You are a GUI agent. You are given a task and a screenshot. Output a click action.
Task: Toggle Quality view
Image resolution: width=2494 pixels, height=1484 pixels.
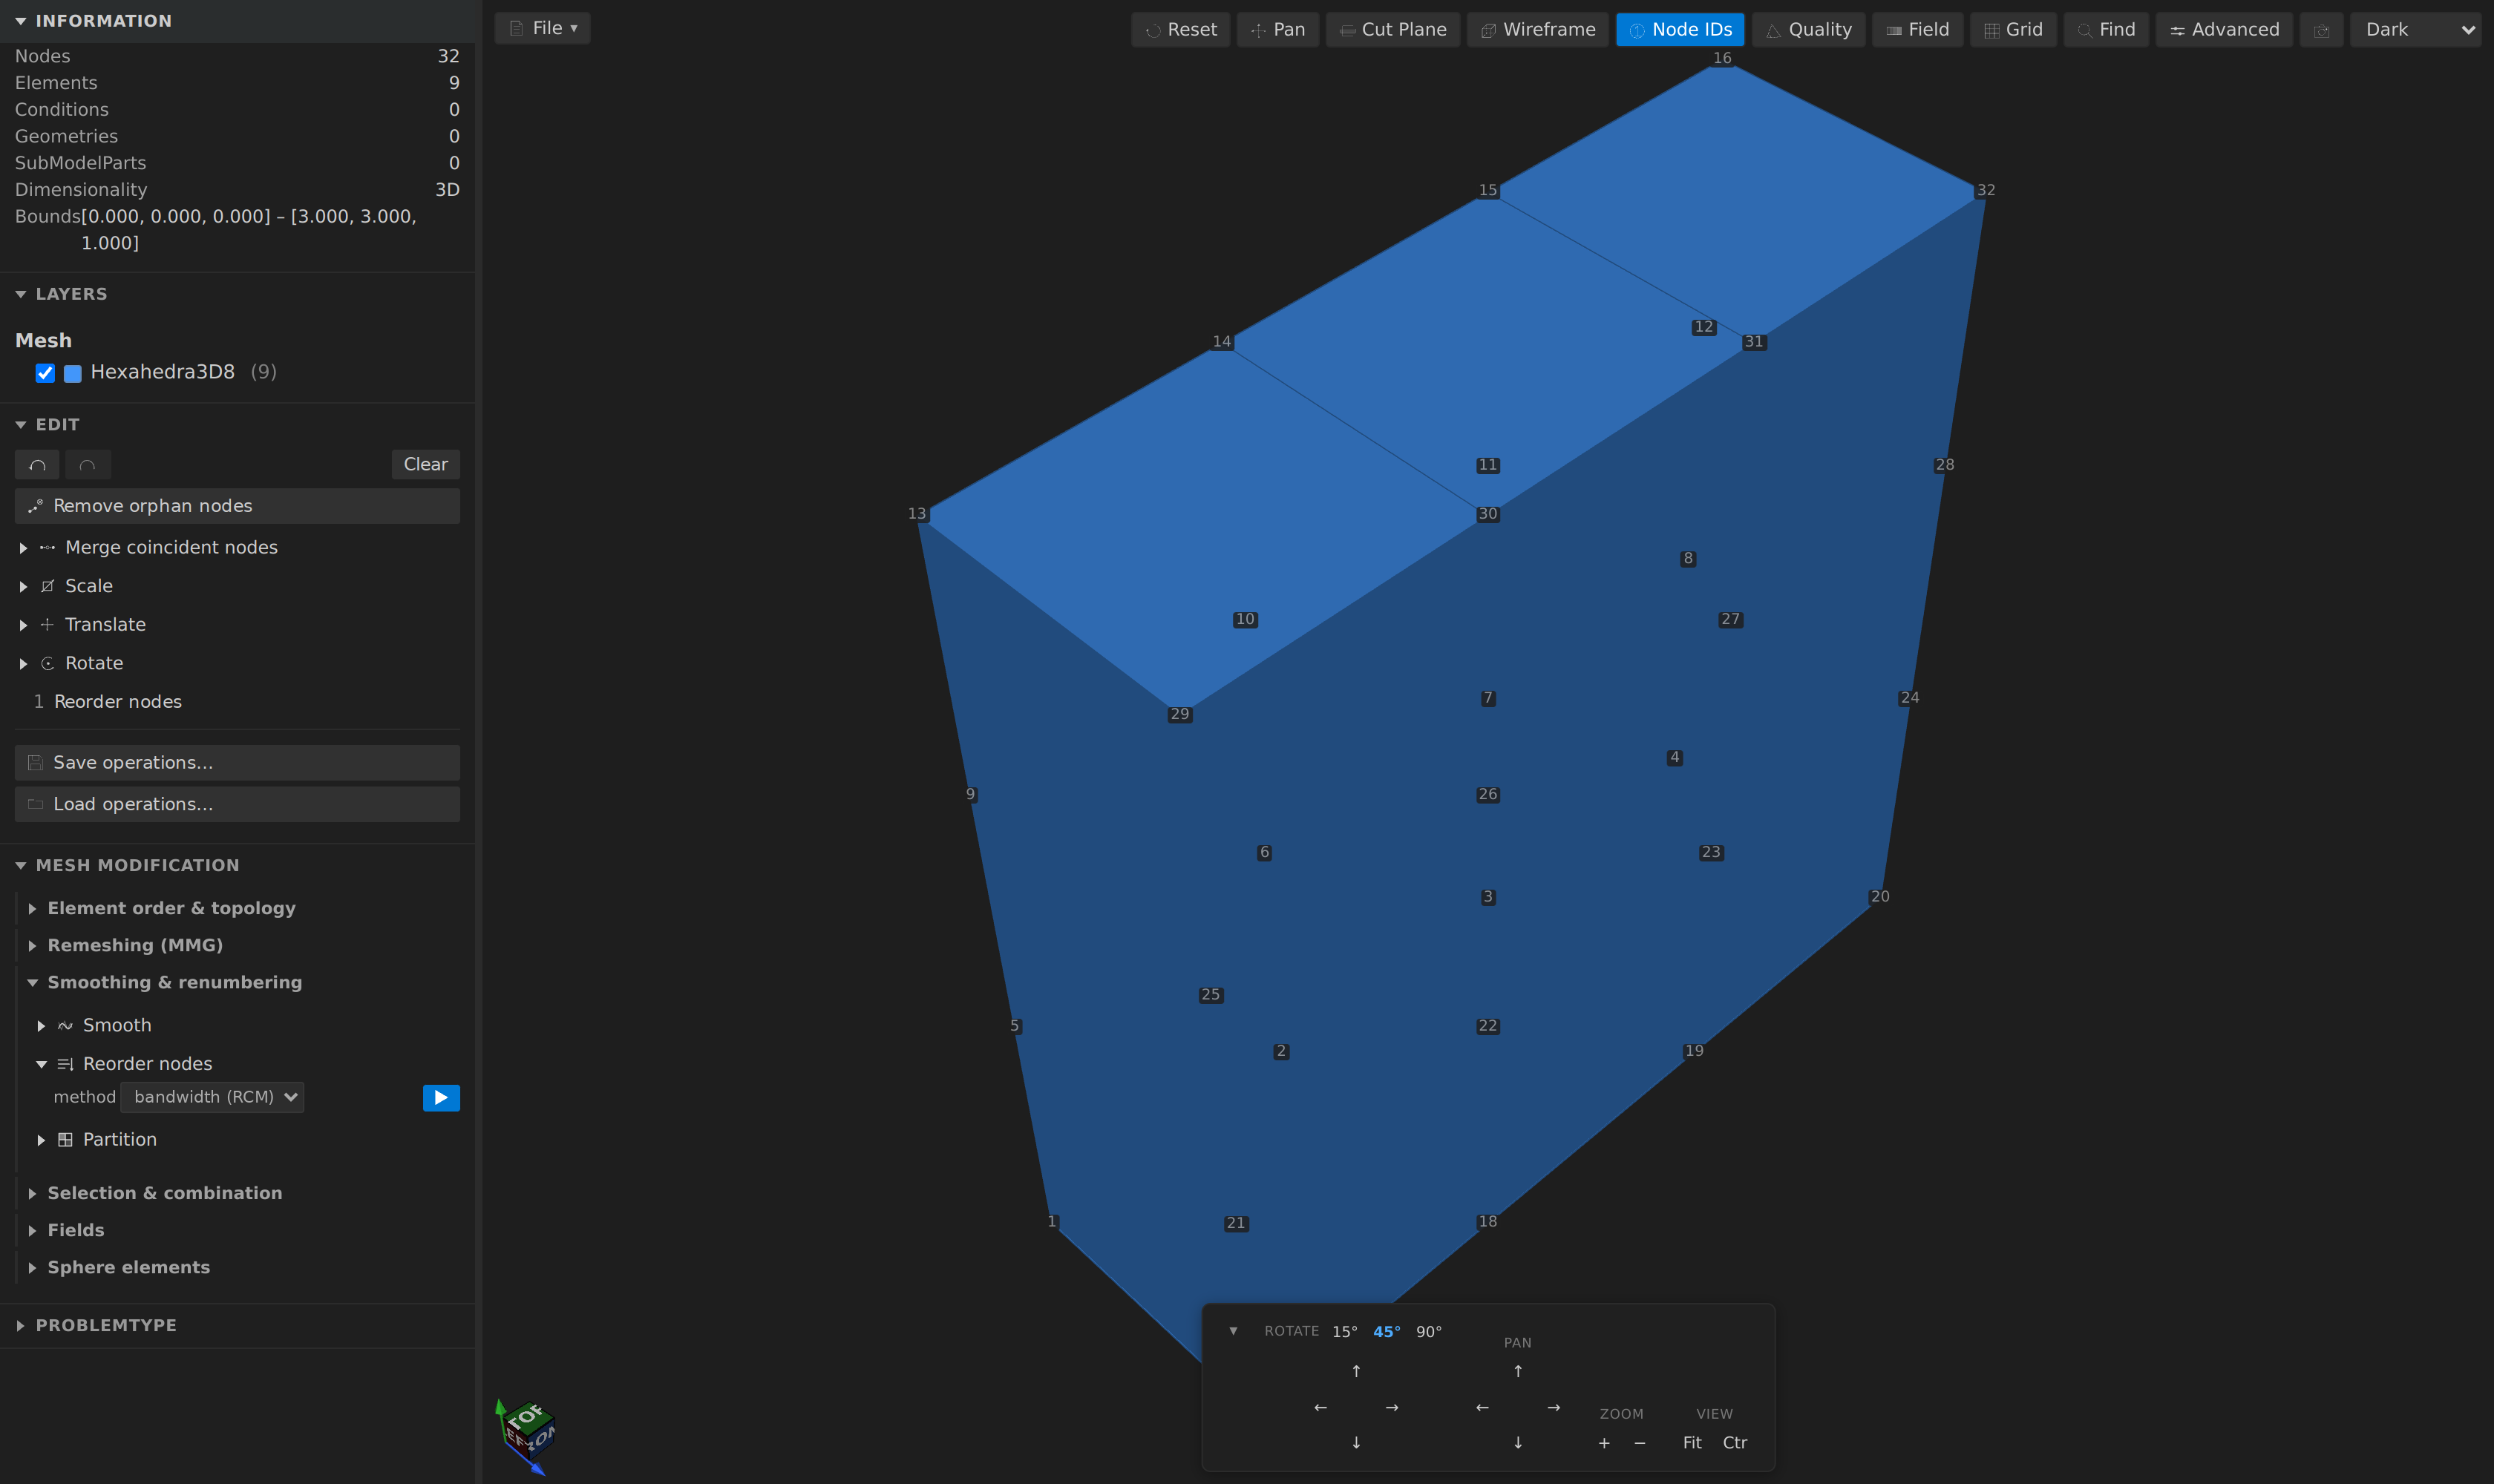(x=1809, y=30)
